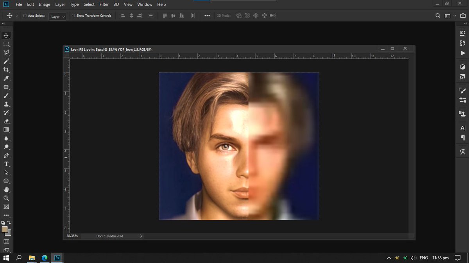Toggle Quick Mask mode
469x263 pixels.
6,242
